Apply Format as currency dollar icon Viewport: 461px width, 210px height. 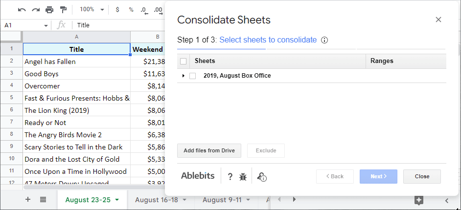pyautogui.click(x=117, y=9)
